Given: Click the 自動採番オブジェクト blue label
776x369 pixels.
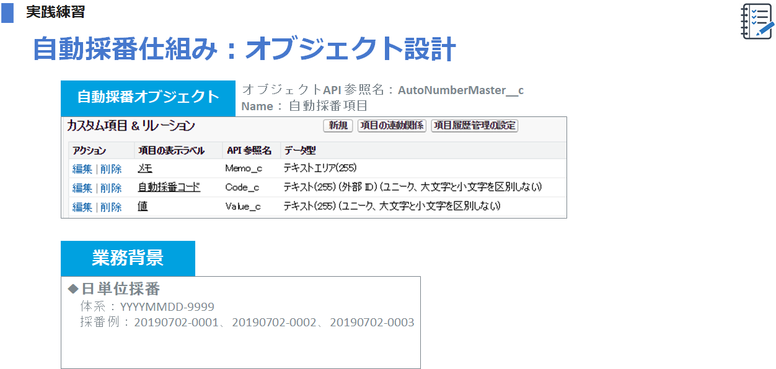Looking at the screenshot, I should (148, 98).
